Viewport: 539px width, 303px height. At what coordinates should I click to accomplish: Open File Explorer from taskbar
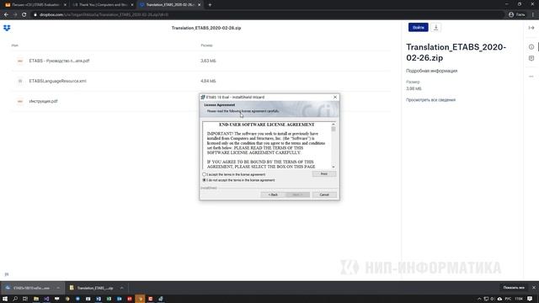point(35,299)
